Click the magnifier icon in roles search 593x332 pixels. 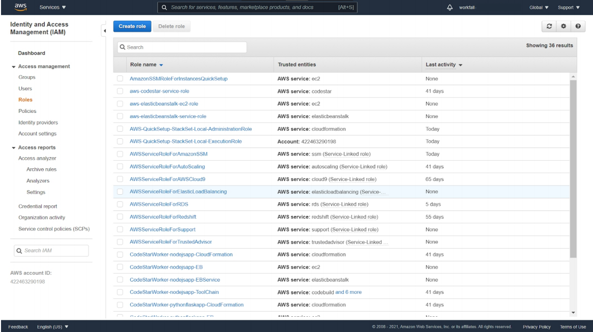pos(123,47)
